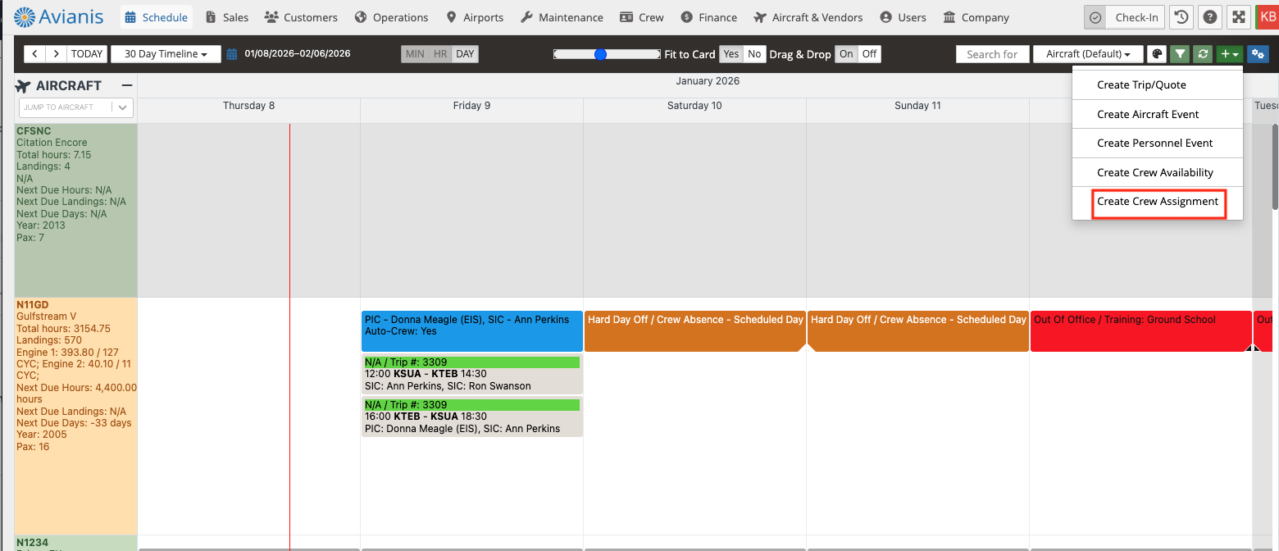Switch timeline scale to HR
The image size is (1279, 551).
441,54
